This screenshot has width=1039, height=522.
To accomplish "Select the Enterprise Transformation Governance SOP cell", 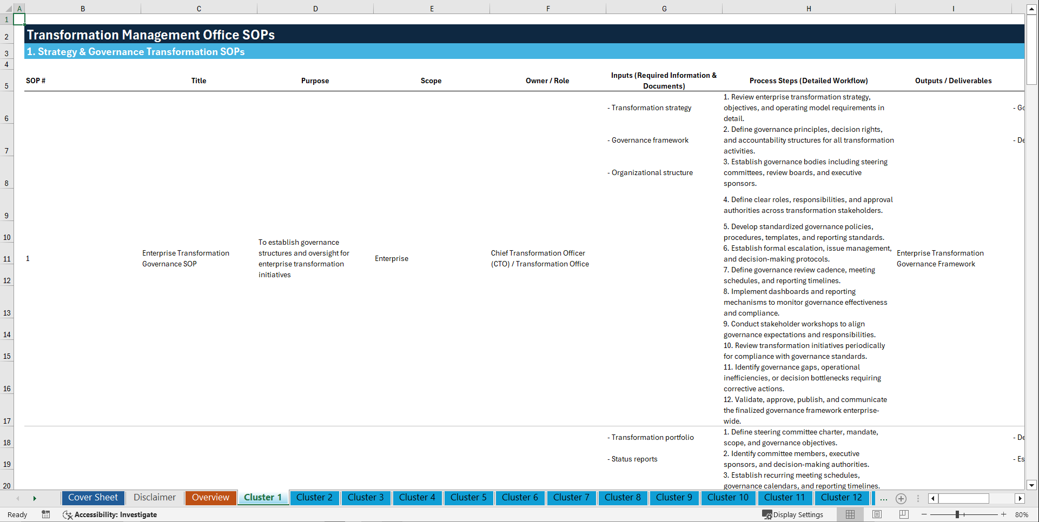I will (x=199, y=258).
